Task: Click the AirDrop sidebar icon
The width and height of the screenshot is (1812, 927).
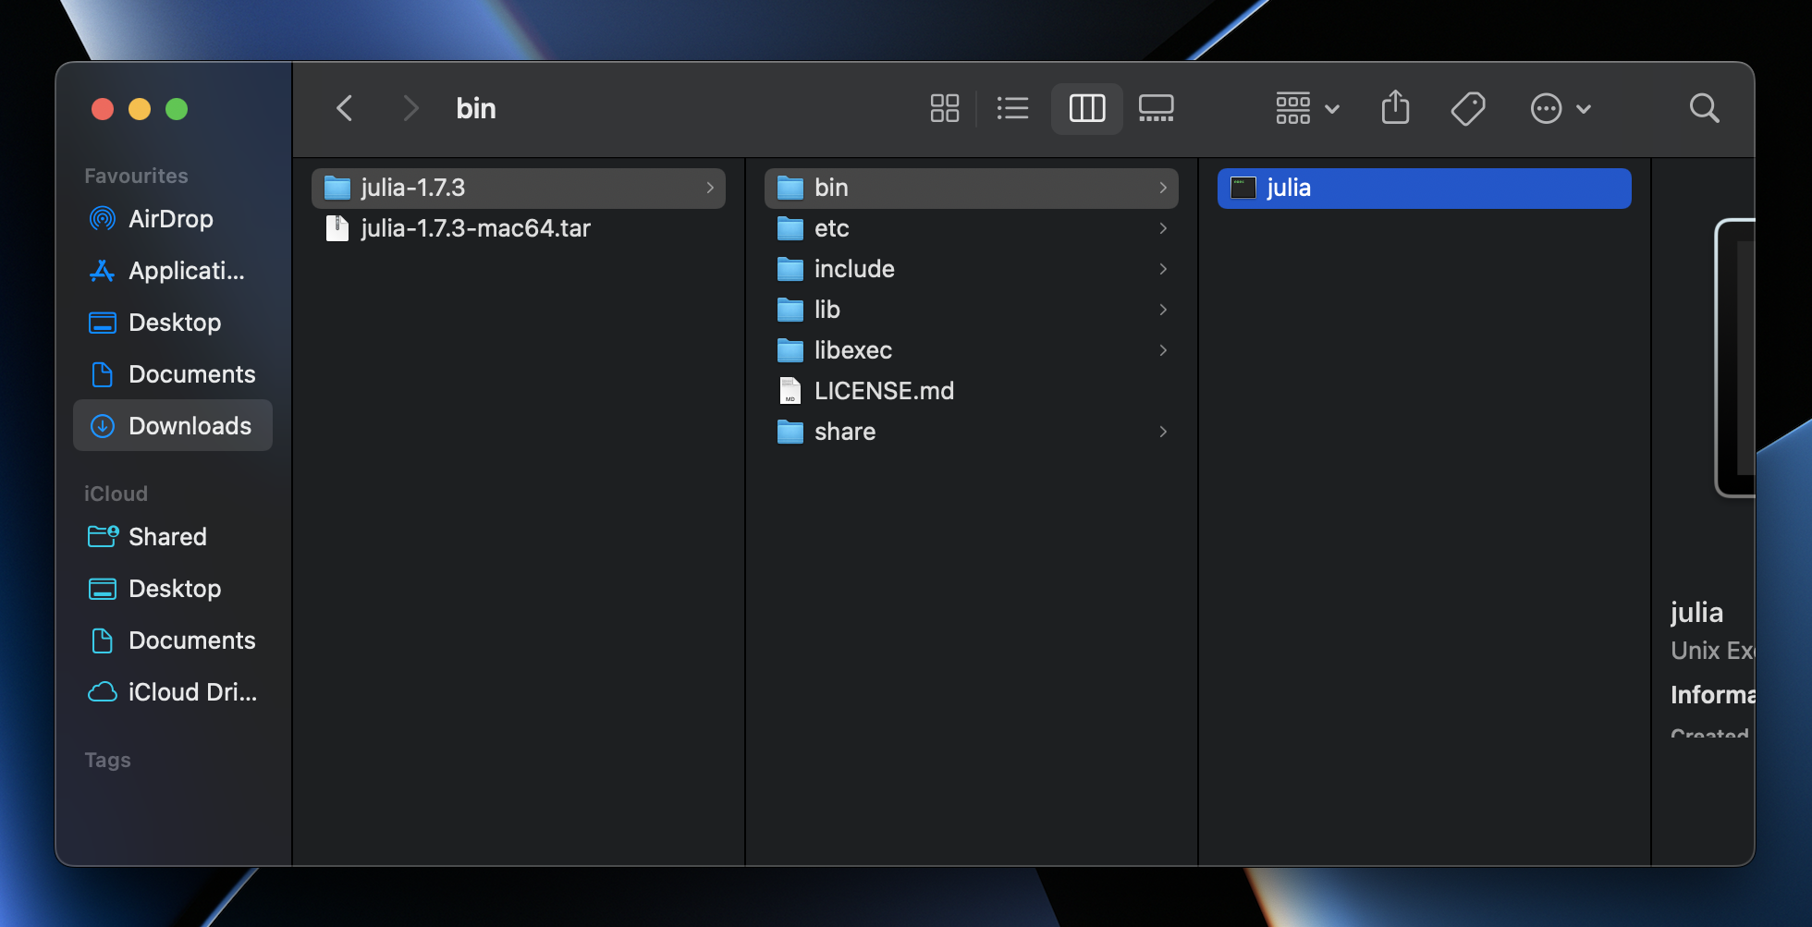Action: 102,219
